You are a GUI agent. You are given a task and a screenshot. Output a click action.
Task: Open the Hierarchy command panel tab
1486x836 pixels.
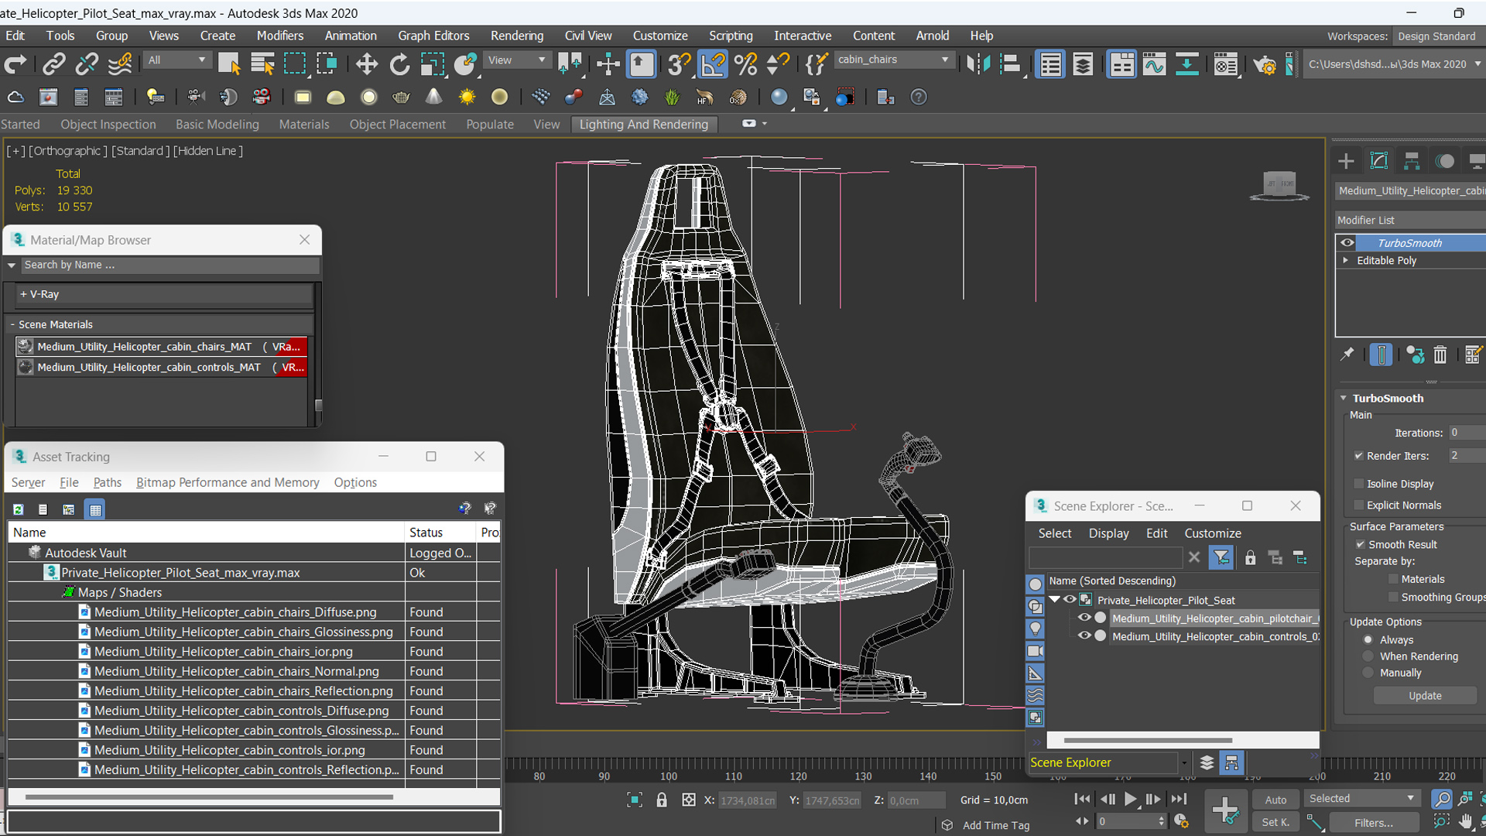coord(1412,161)
